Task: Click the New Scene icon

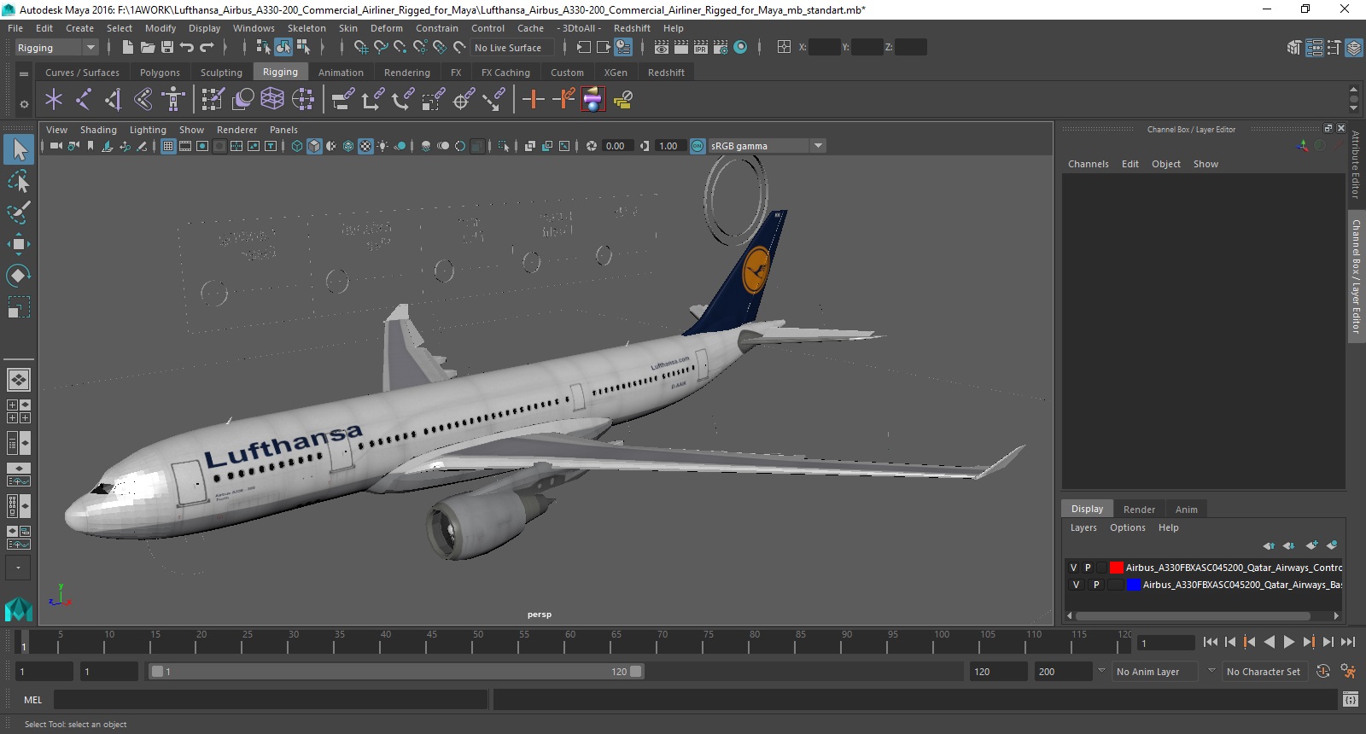Action: coord(127,48)
